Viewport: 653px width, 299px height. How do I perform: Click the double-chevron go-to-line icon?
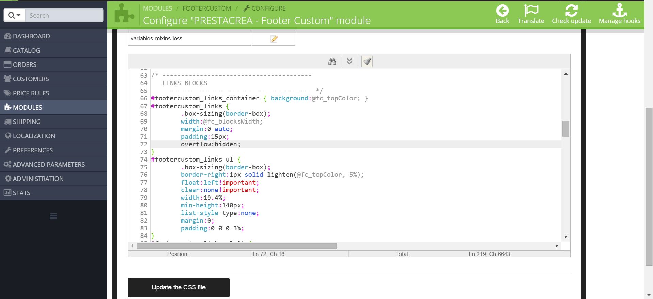[349, 61]
